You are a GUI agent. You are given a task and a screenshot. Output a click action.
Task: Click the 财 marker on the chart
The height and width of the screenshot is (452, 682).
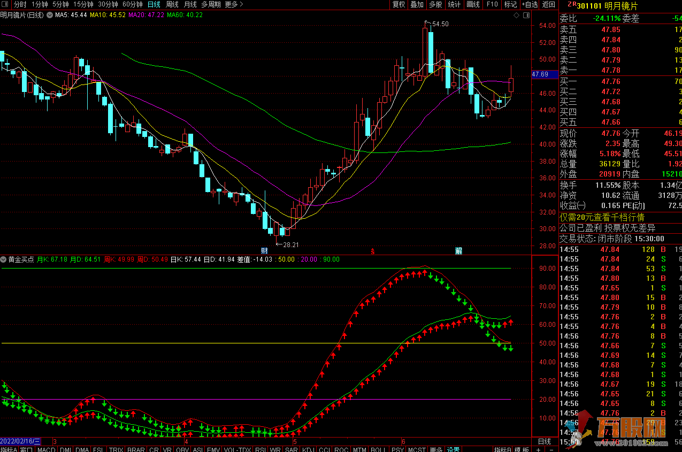(264, 250)
